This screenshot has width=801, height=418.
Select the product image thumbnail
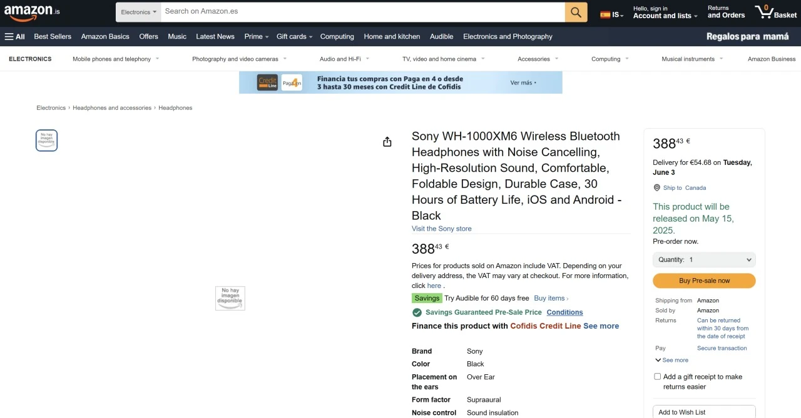[x=46, y=141]
